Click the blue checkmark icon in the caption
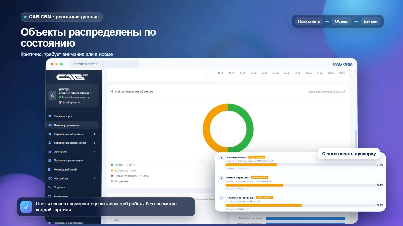 click(x=26, y=207)
